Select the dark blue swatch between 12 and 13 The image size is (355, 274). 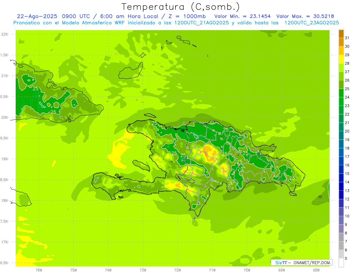coord(341,195)
